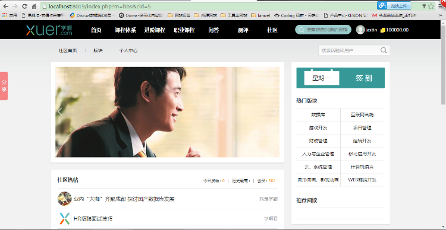
Task: Open the HR招聘面试技巧 post
Action: 93,219
